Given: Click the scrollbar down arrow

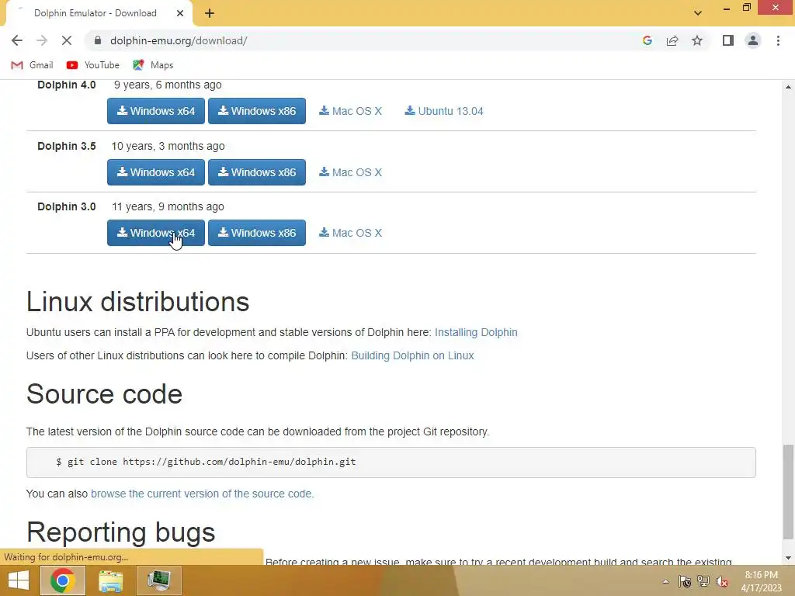Looking at the screenshot, I should [788, 558].
